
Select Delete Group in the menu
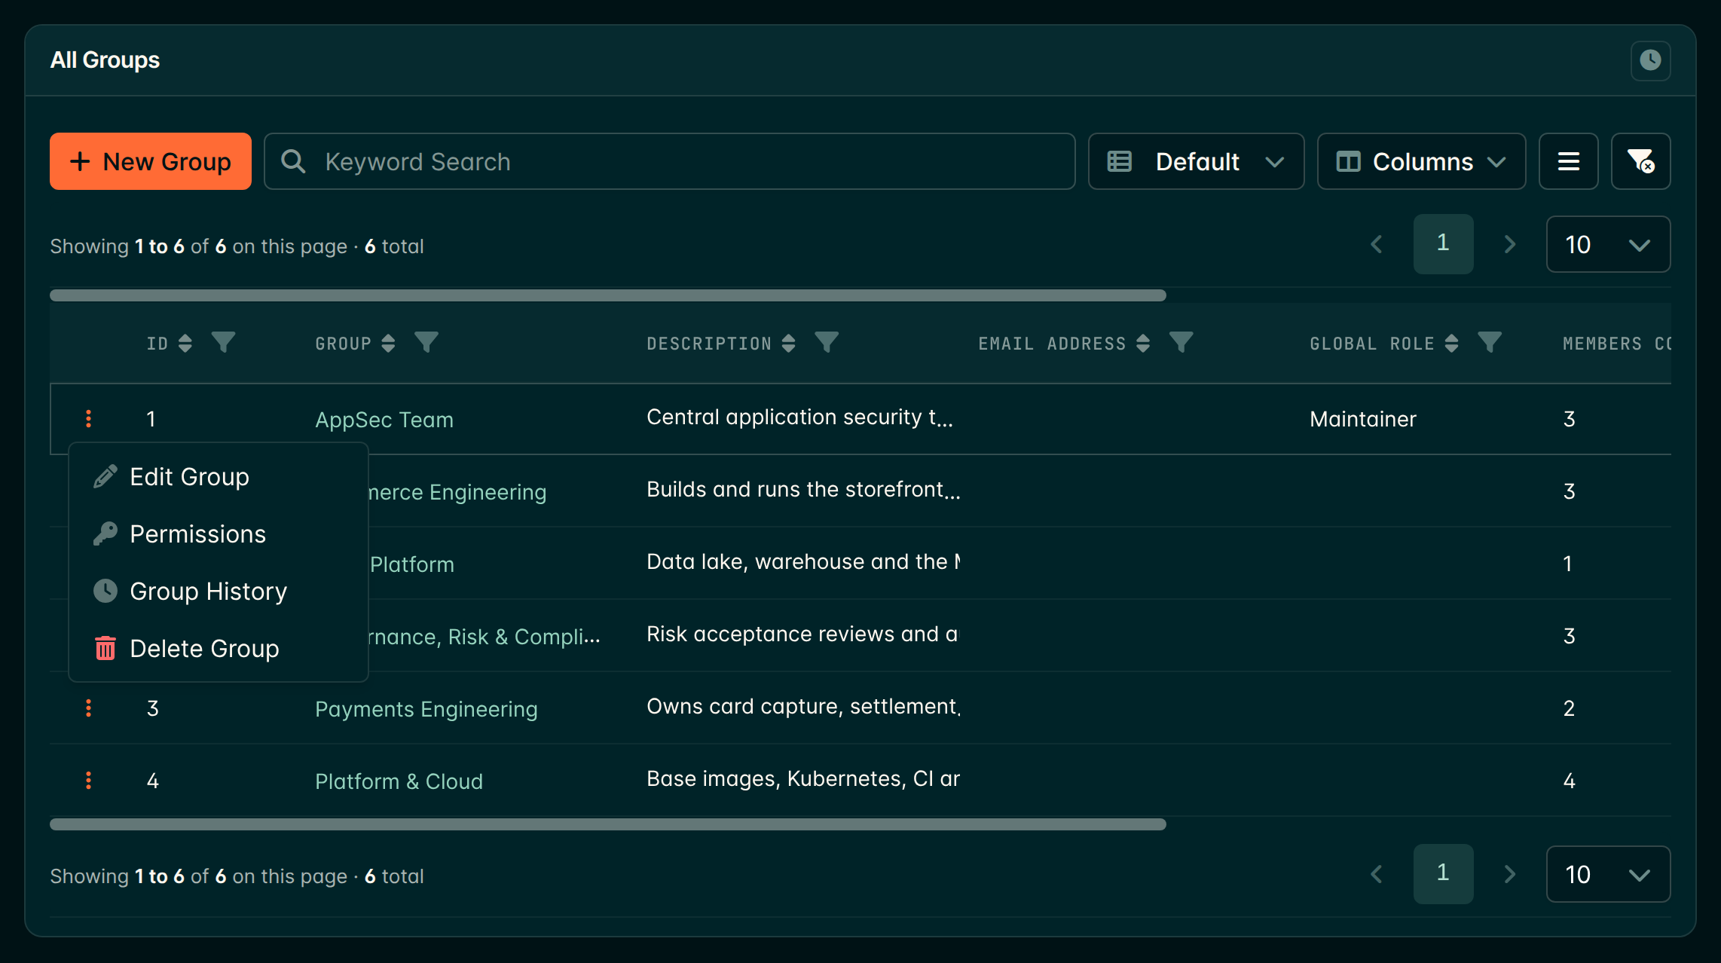pyautogui.click(x=204, y=649)
